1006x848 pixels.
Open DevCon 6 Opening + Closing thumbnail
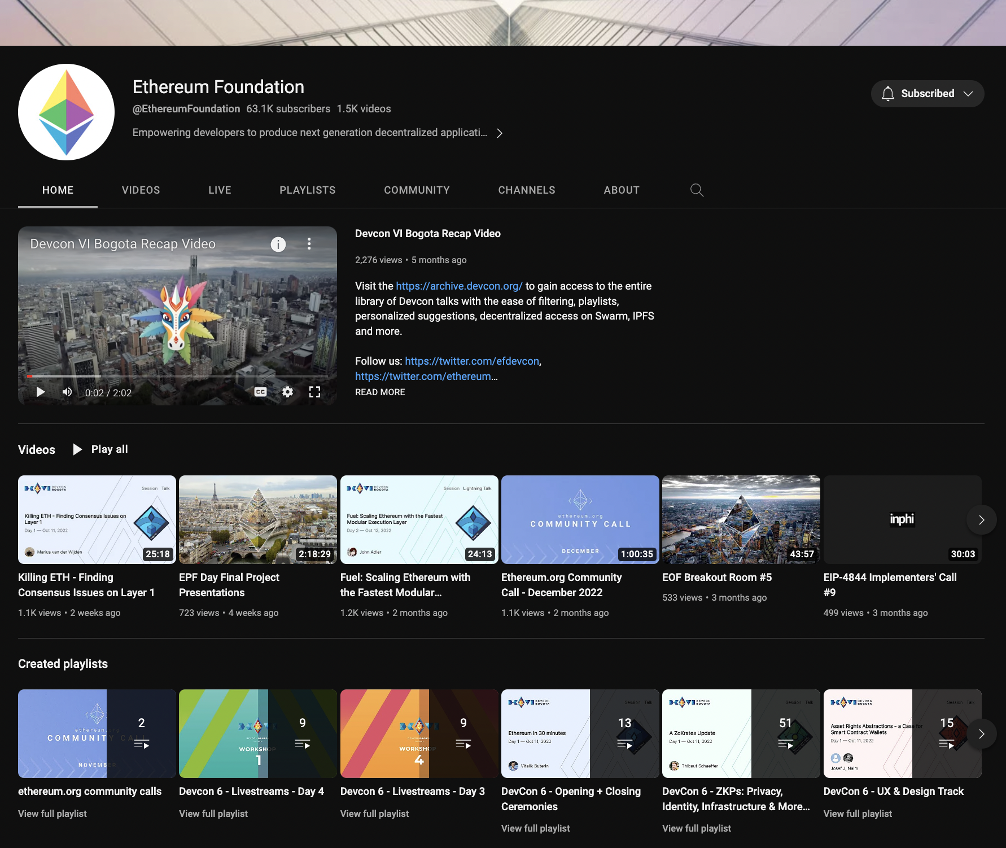(580, 733)
